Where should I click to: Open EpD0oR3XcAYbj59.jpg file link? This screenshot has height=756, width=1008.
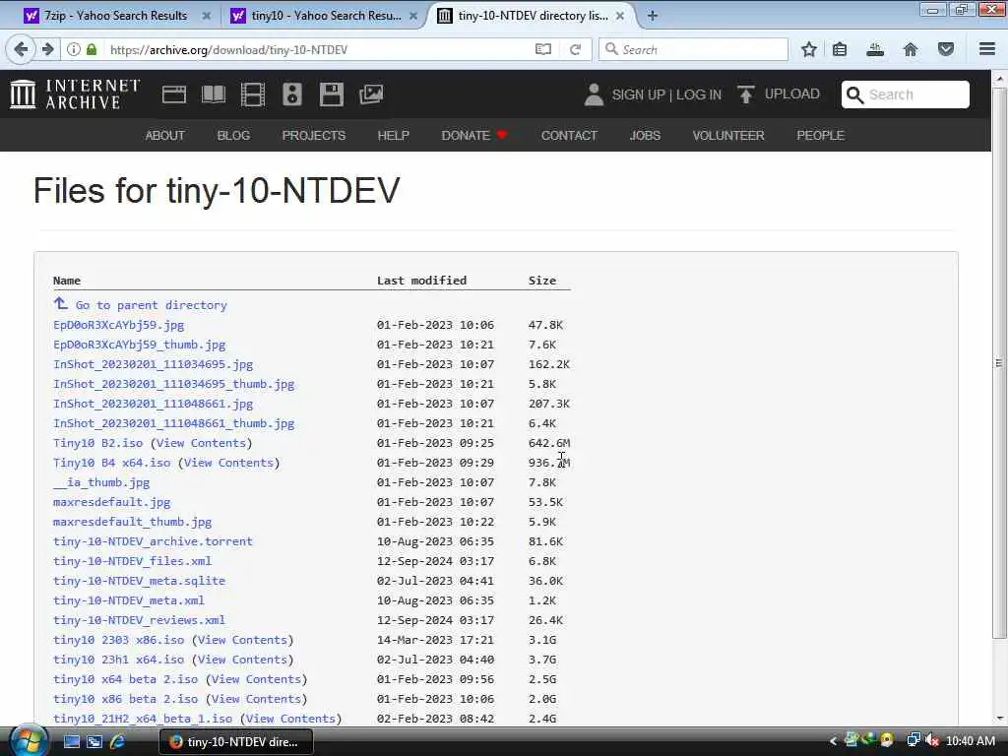[x=118, y=325]
